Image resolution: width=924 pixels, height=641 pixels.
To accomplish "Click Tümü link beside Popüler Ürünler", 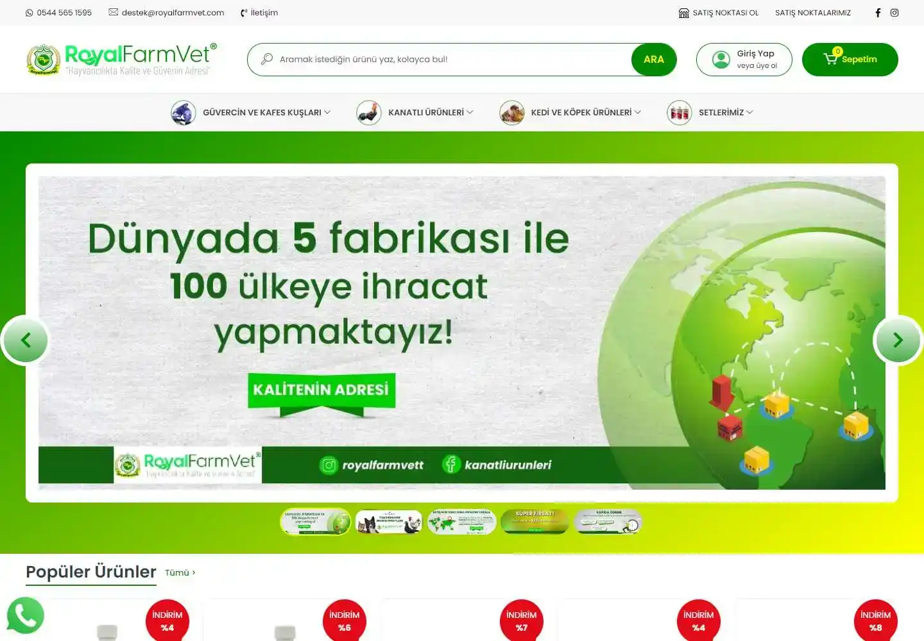I will (180, 572).
